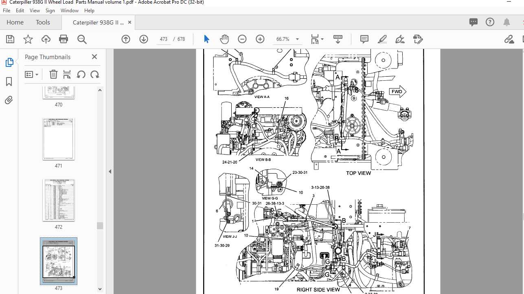Open the Help question mark icon

tap(490, 22)
